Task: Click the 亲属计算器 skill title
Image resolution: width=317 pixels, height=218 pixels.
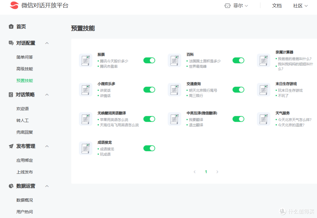Action: [284, 52]
